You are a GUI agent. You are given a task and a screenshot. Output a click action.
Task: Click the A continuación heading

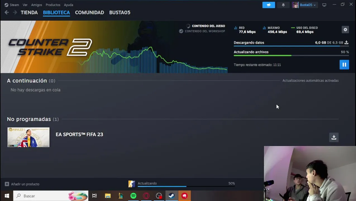coord(27,81)
